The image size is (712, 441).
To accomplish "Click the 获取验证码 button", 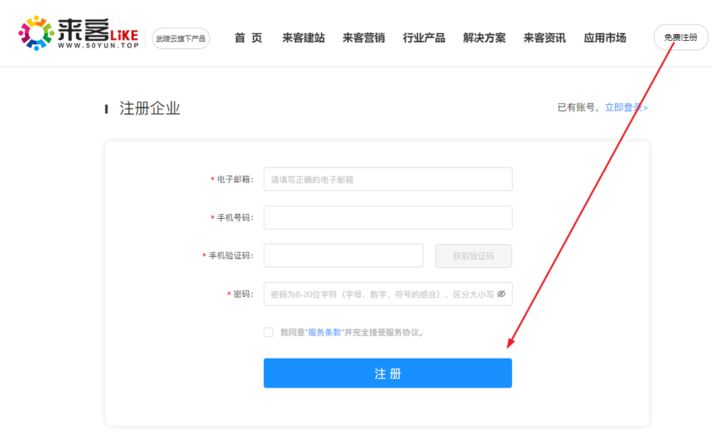I will coord(473,256).
